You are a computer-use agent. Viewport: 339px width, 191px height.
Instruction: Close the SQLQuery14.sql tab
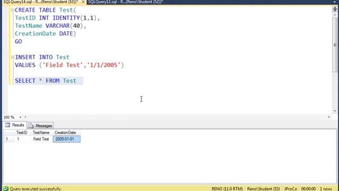pos(83,2)
